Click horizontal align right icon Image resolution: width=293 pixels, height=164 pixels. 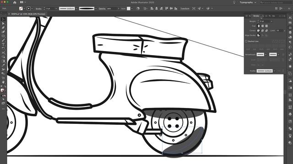[161, 9]
